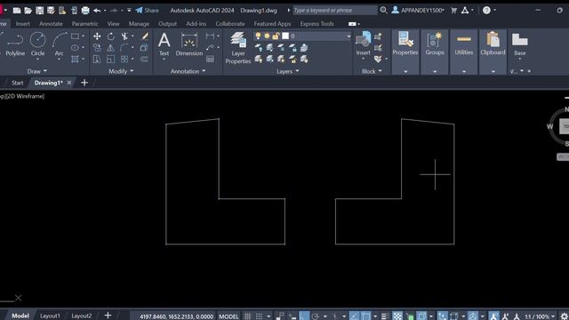The image size is (569, 320).
Task: Open the Autodesk App Store cart icon
Action: click(x=453, y=11)
